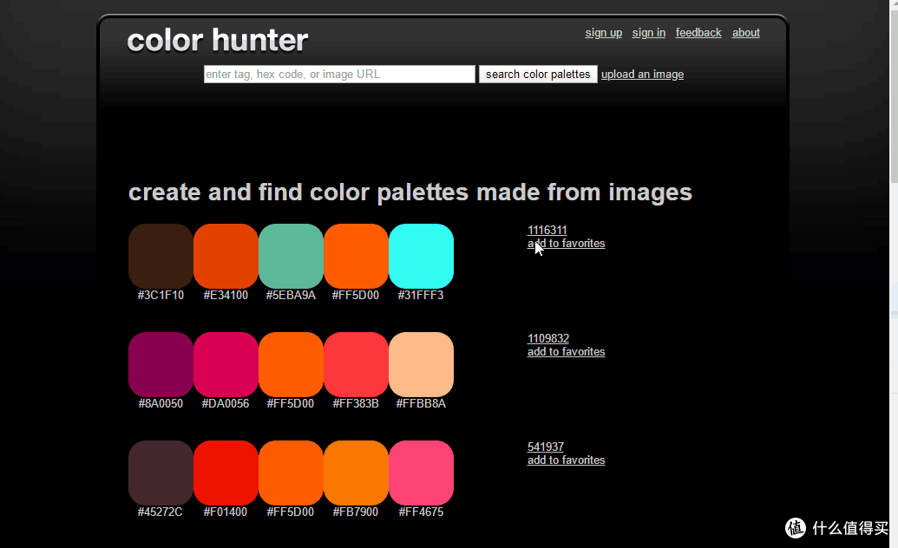Select the cyan #31FFF3 swatch
The width and height of the screenshot is (898, 548).
(421, 256)
